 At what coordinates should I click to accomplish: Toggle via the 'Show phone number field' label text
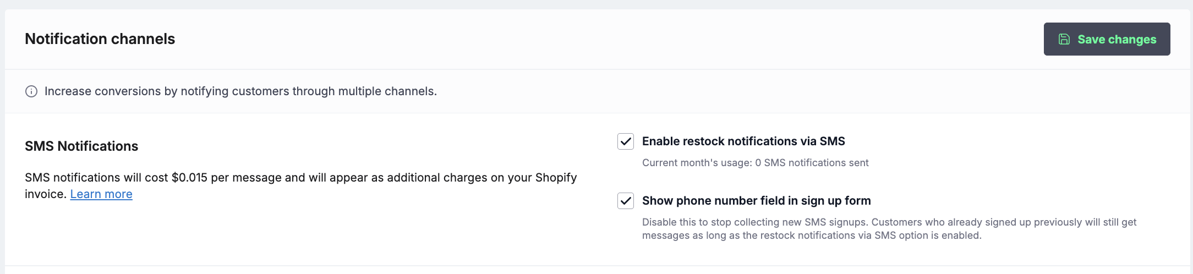(756, 201)
